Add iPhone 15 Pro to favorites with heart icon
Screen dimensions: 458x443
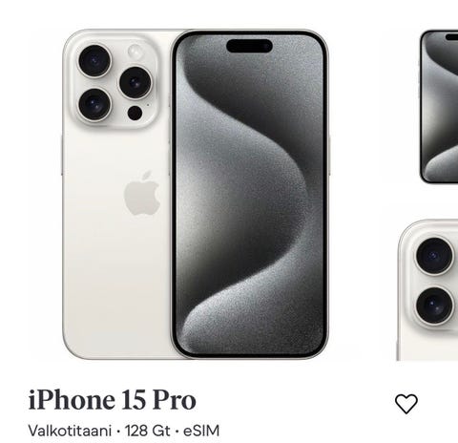tap(406, 404)
